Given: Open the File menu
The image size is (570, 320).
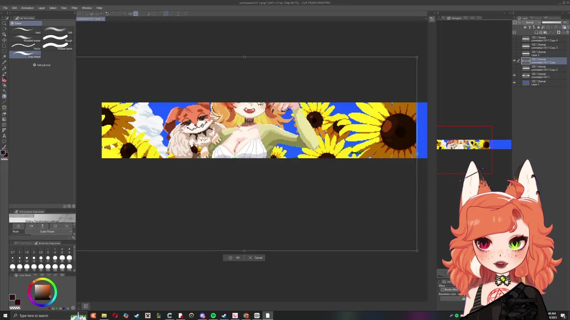Looking at the screenshot, I should (5, 8).
